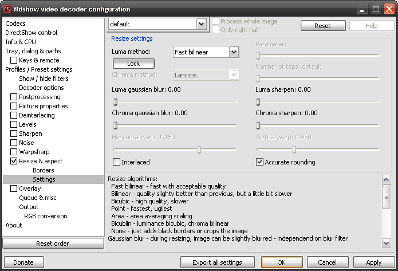Click the scroll up arrow in help text
This screenshot has height=271, width=398.
(x=387, y=180)
